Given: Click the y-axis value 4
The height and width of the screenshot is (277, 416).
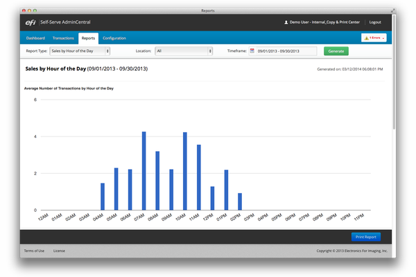Looking at the screenshot, I should [35, 136].
